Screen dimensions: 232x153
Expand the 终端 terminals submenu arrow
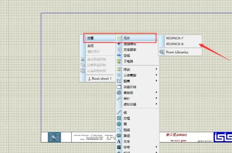[x=156, y=69]
